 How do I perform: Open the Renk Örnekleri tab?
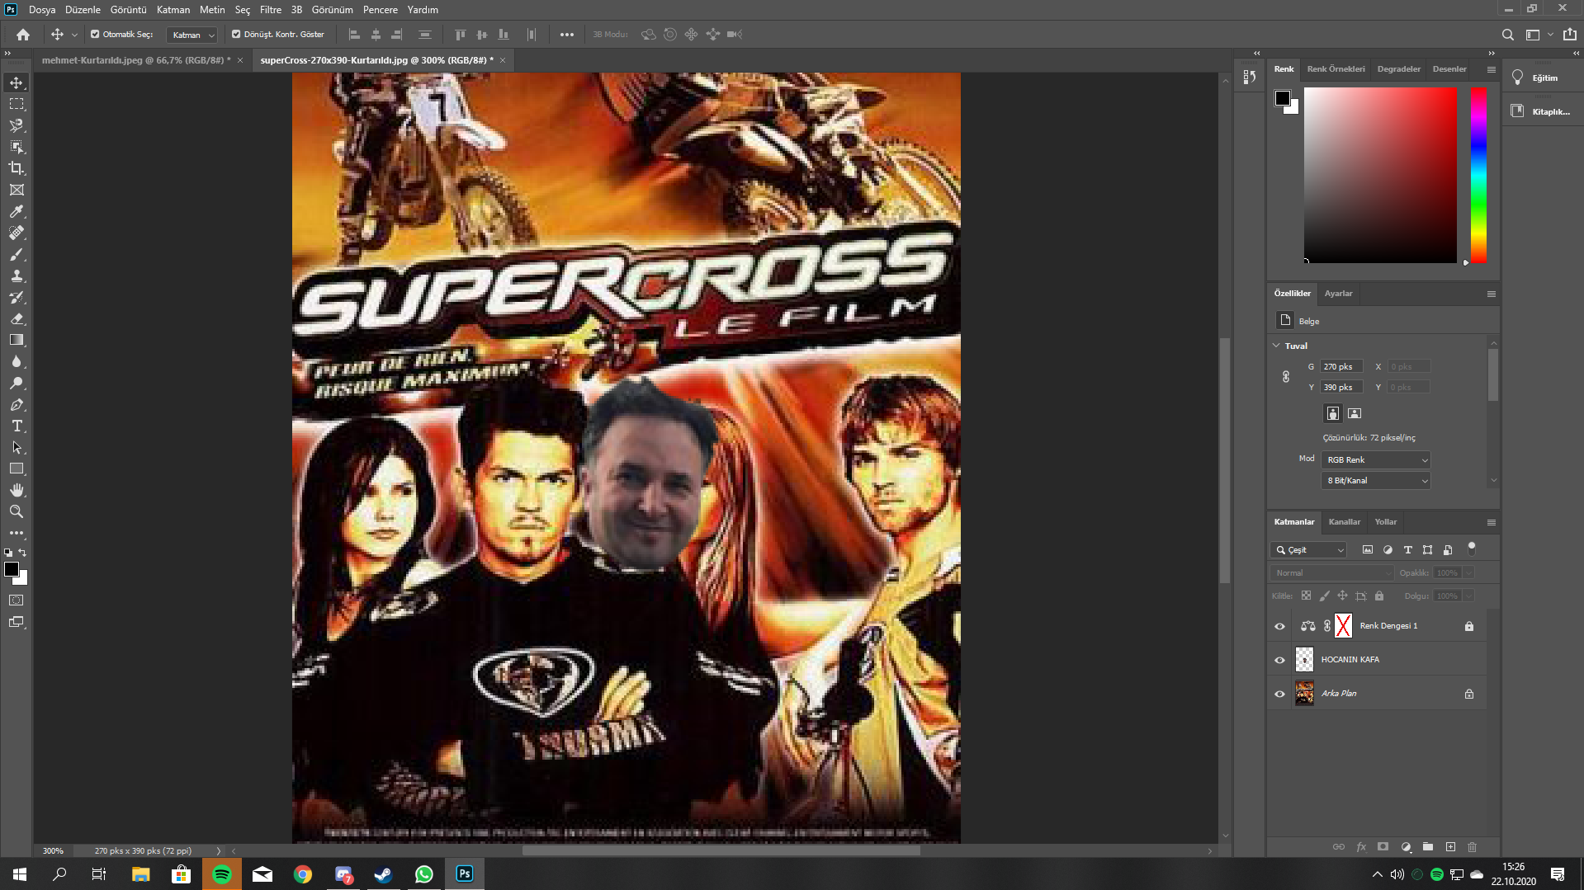coord(1336,69)
